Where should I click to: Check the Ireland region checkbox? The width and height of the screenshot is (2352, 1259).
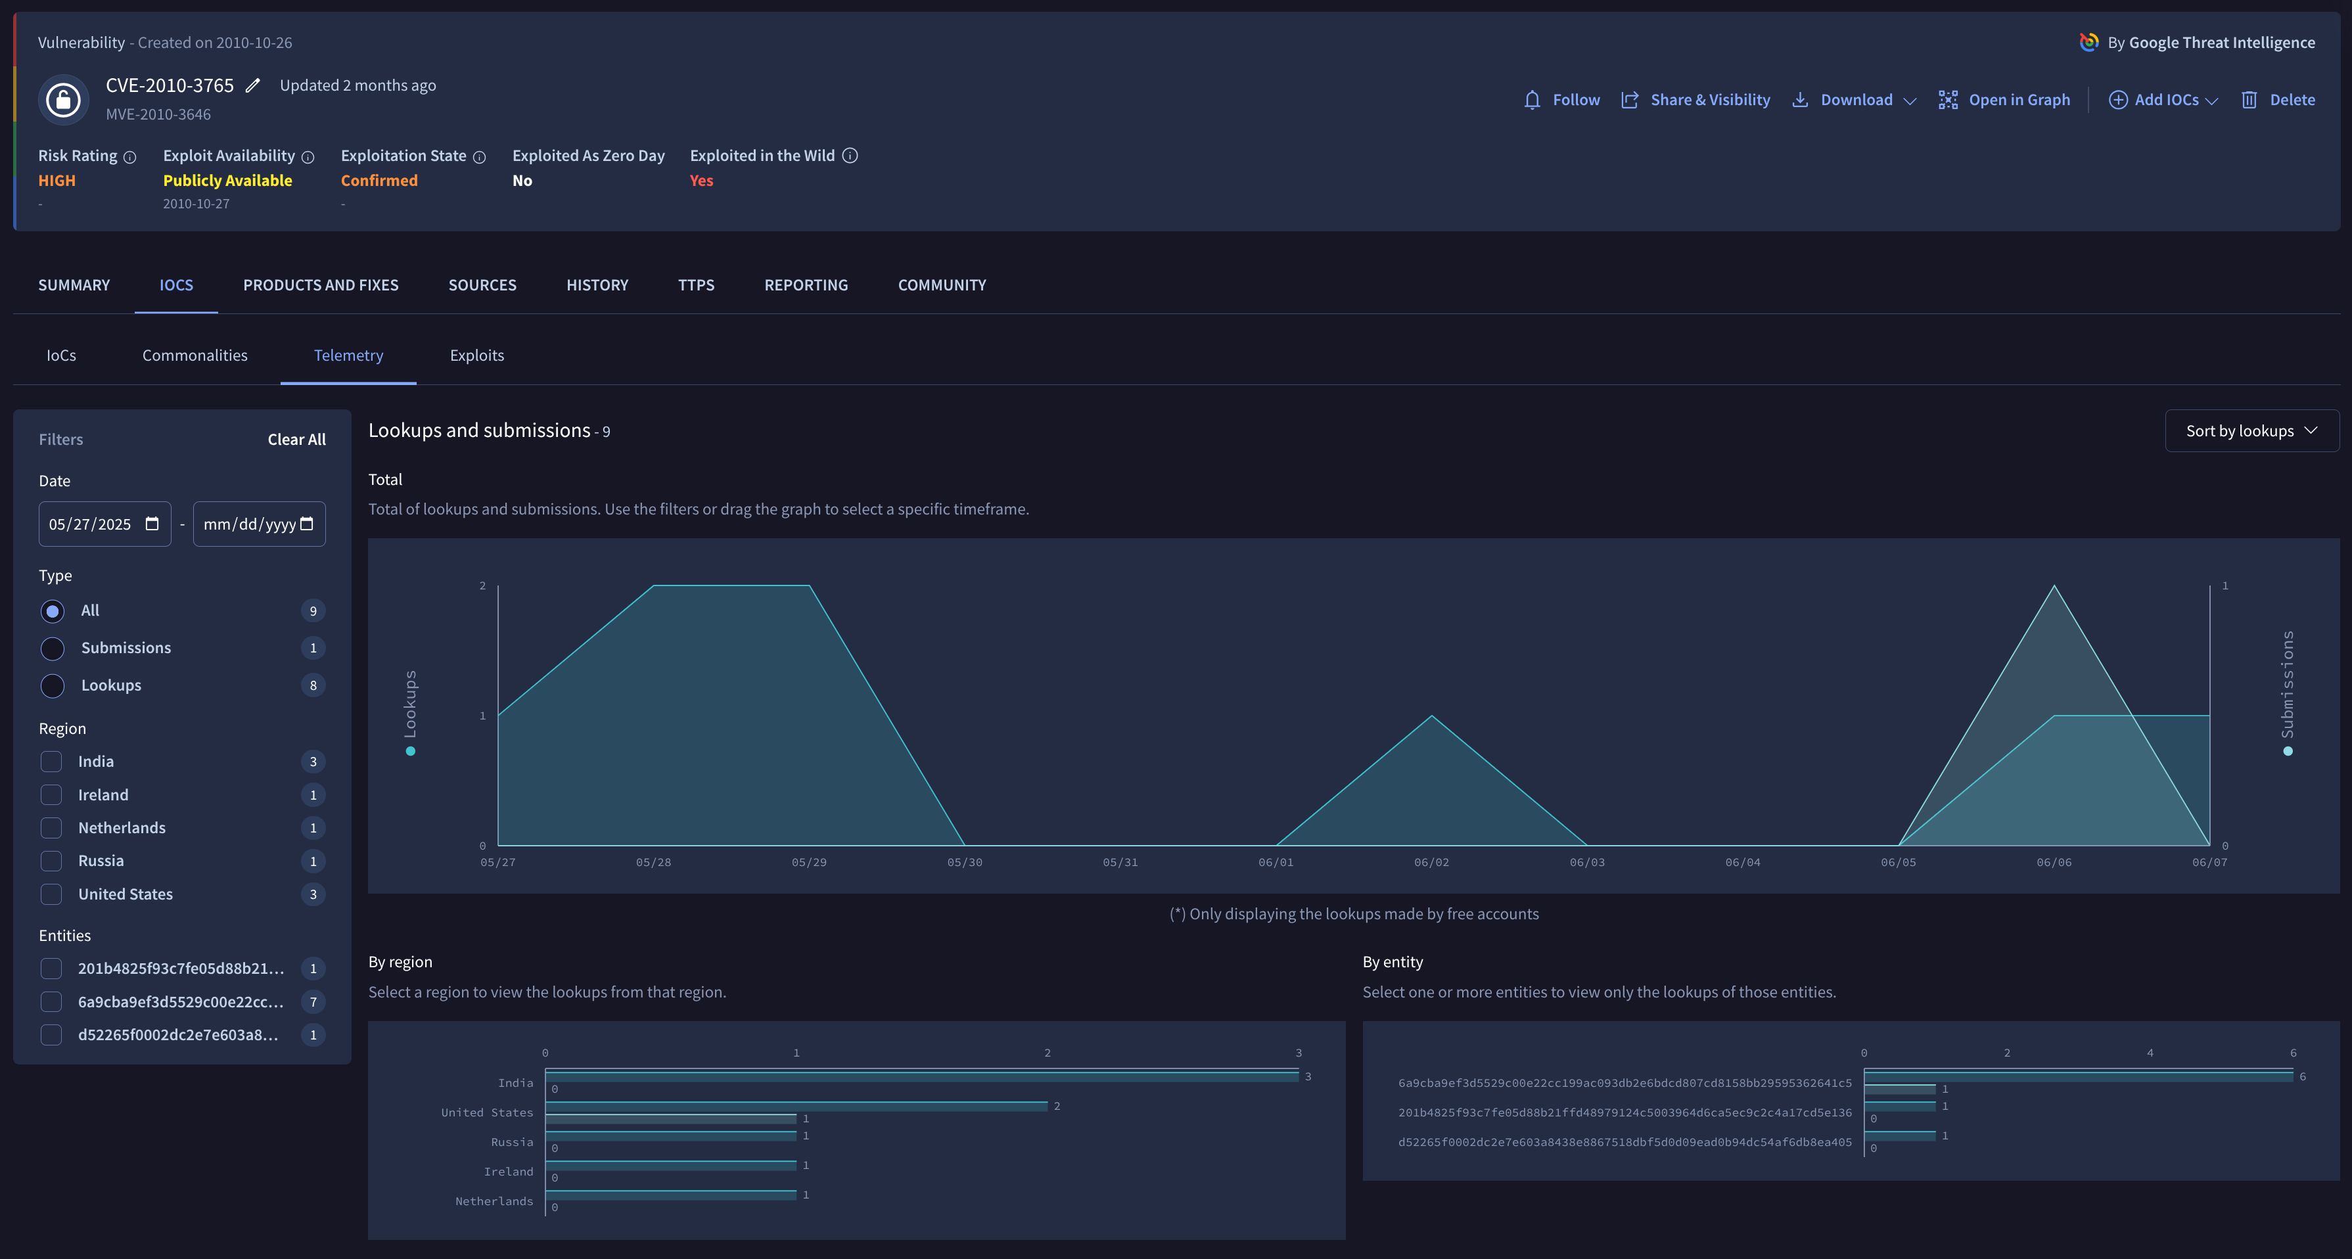pos(51,795)
